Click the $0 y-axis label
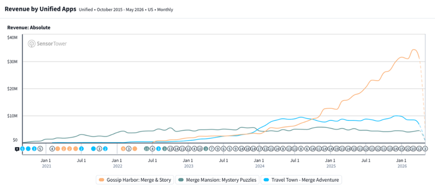This screenshot has width=435, height=188. point(15,140)
